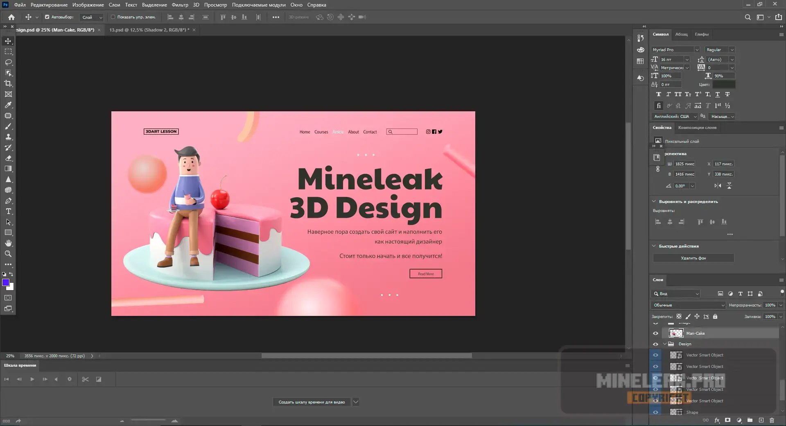The height and width of the screenshot is (426, 786).
Task: Open the Слой auto-select dropdown
Action: 92,17
